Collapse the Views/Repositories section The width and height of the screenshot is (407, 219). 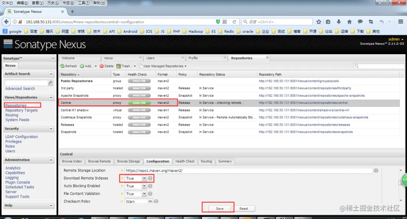pos(51,97)
